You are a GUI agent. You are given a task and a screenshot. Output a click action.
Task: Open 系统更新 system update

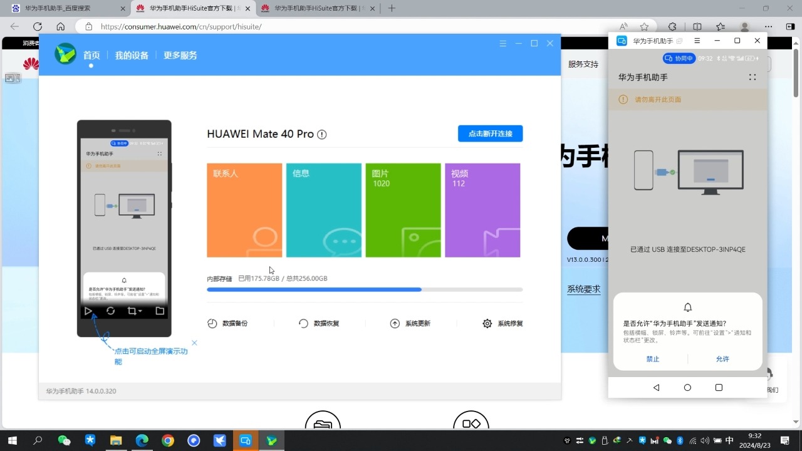coord(410,324)
